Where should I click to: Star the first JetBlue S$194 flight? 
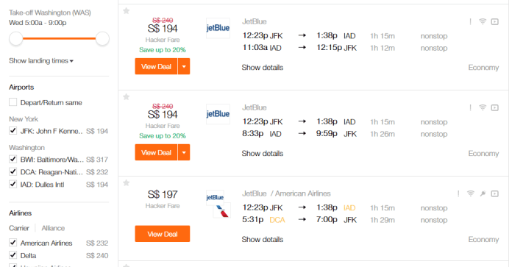pyautogui.click(x=127, y=11)
